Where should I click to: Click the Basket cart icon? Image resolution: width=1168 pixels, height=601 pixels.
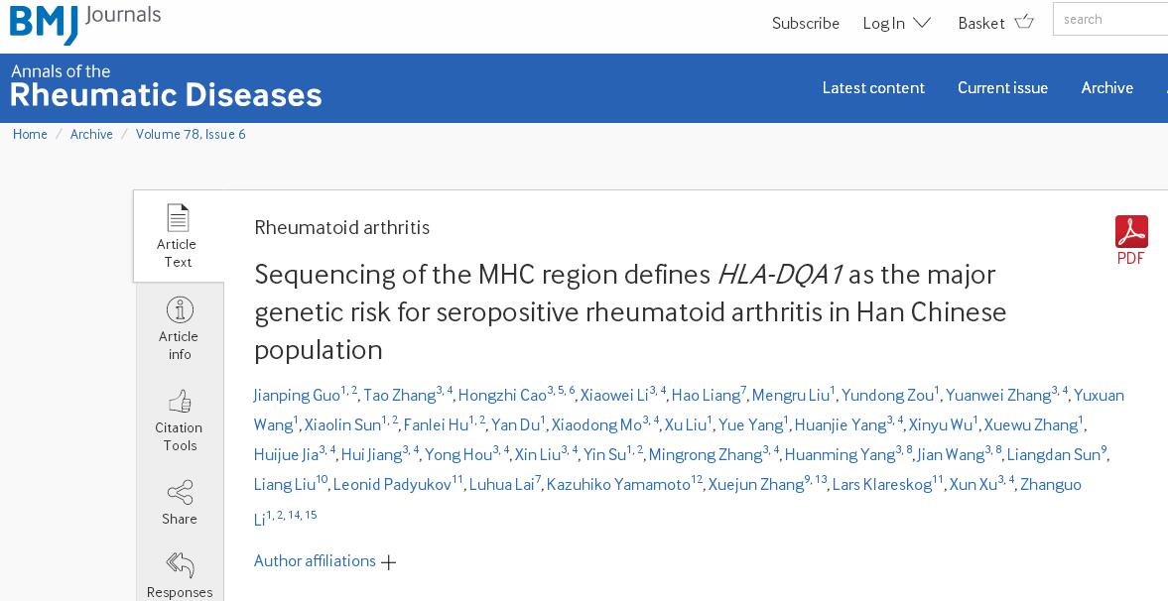tap(1025, 22)
